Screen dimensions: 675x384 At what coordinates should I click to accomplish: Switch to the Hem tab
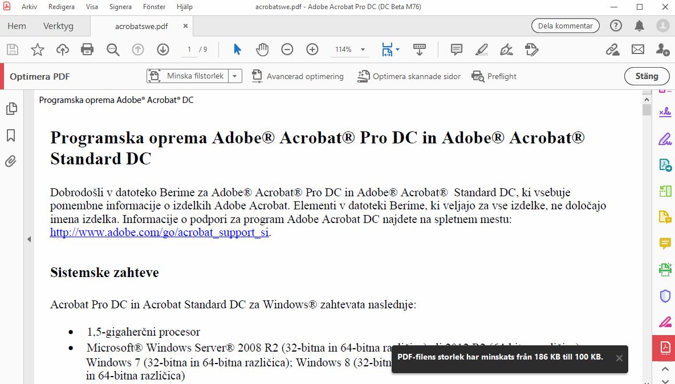(x=17, y=26)
